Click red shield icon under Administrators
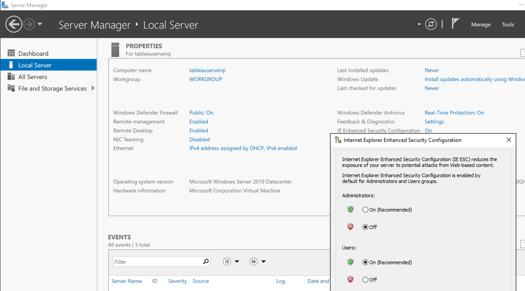 click(x=350, y=227)
